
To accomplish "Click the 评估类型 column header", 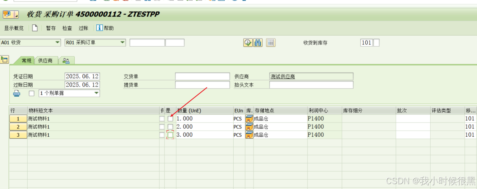I will tap(447, 110).
